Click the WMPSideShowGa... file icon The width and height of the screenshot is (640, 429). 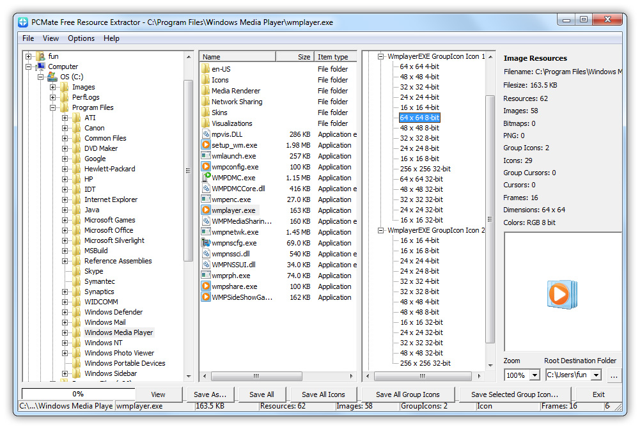(206, 297)
